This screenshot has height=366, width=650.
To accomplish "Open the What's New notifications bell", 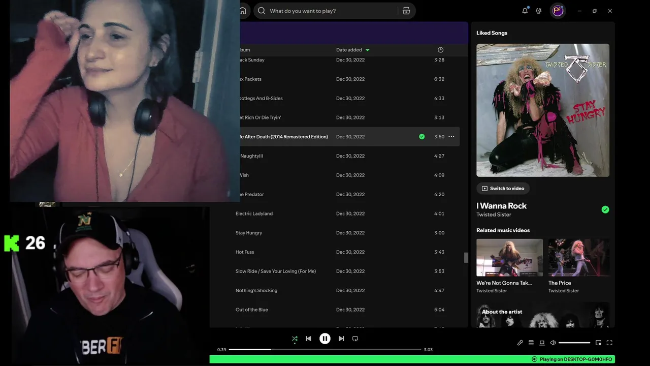I will coord(525,11).
